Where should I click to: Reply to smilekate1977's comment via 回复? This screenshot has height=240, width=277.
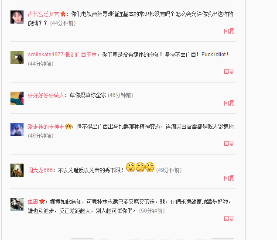coord(229,72)
